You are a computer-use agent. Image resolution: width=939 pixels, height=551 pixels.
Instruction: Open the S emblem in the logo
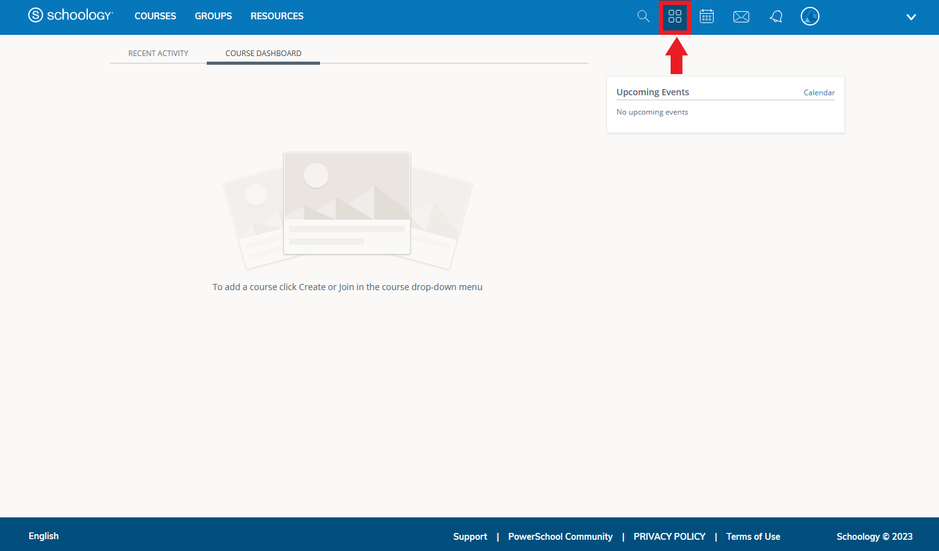34,15
